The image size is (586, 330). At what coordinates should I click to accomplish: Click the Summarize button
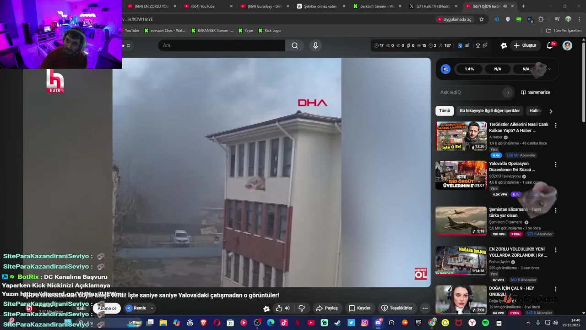[536, 92]
